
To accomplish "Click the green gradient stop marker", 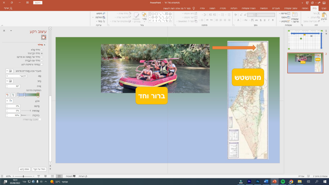I will tap(38, 95).
